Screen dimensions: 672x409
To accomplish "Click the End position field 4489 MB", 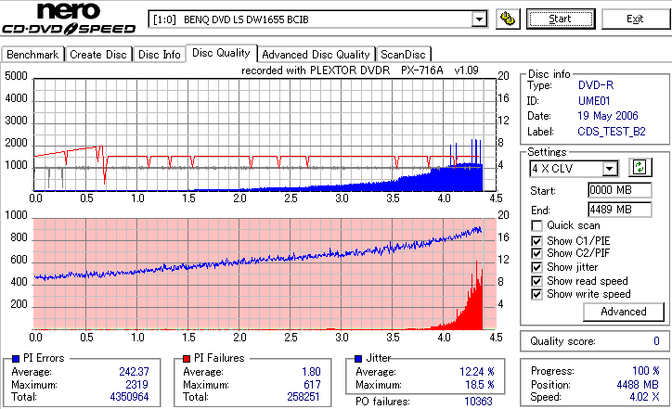I will pyautogui.click(x=620, y=210).
